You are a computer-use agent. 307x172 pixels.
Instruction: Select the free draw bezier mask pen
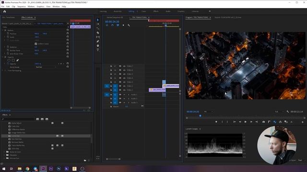[17, 60]
